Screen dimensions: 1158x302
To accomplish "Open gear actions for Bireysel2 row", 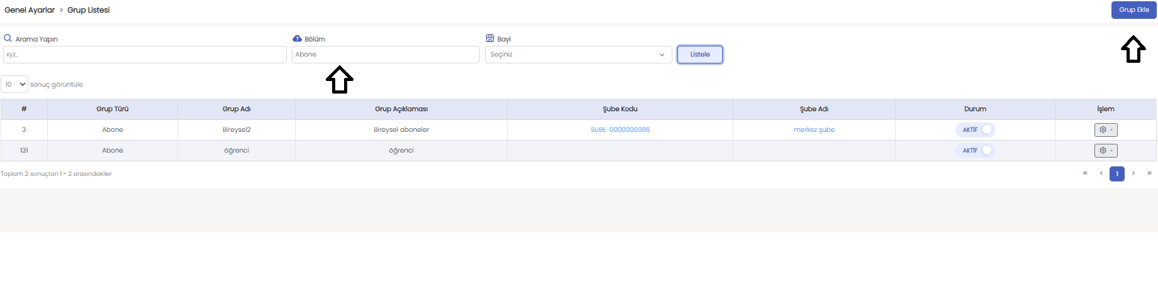I will (x=1105, y=130).
